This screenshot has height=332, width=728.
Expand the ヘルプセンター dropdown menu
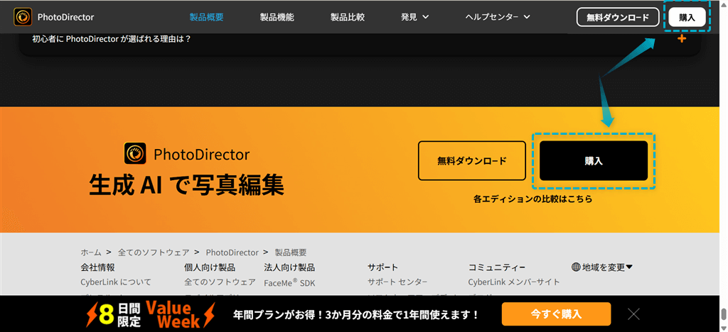(498, 18)
